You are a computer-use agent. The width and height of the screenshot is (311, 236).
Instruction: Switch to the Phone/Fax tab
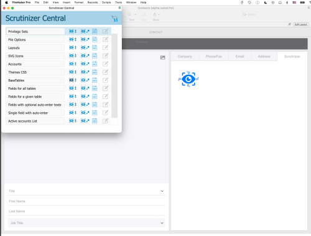pos(214,57)
